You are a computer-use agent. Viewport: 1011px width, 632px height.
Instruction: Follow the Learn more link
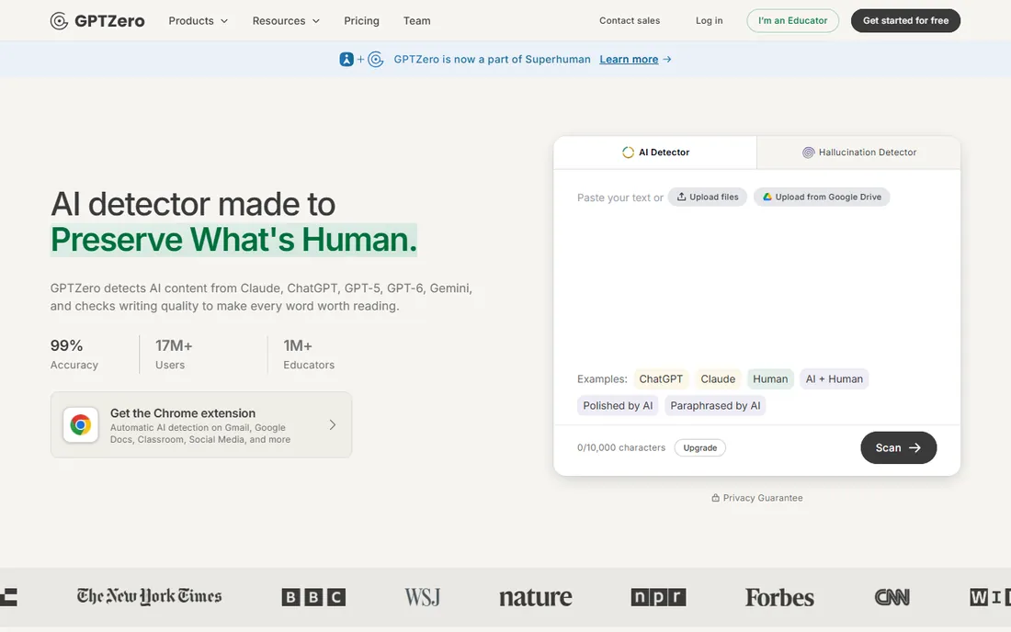(629, 60)
